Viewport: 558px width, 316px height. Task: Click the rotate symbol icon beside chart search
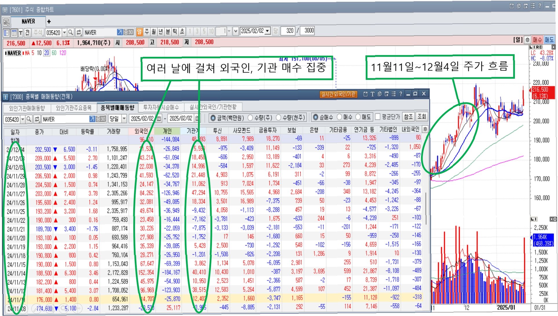(79, 32)
